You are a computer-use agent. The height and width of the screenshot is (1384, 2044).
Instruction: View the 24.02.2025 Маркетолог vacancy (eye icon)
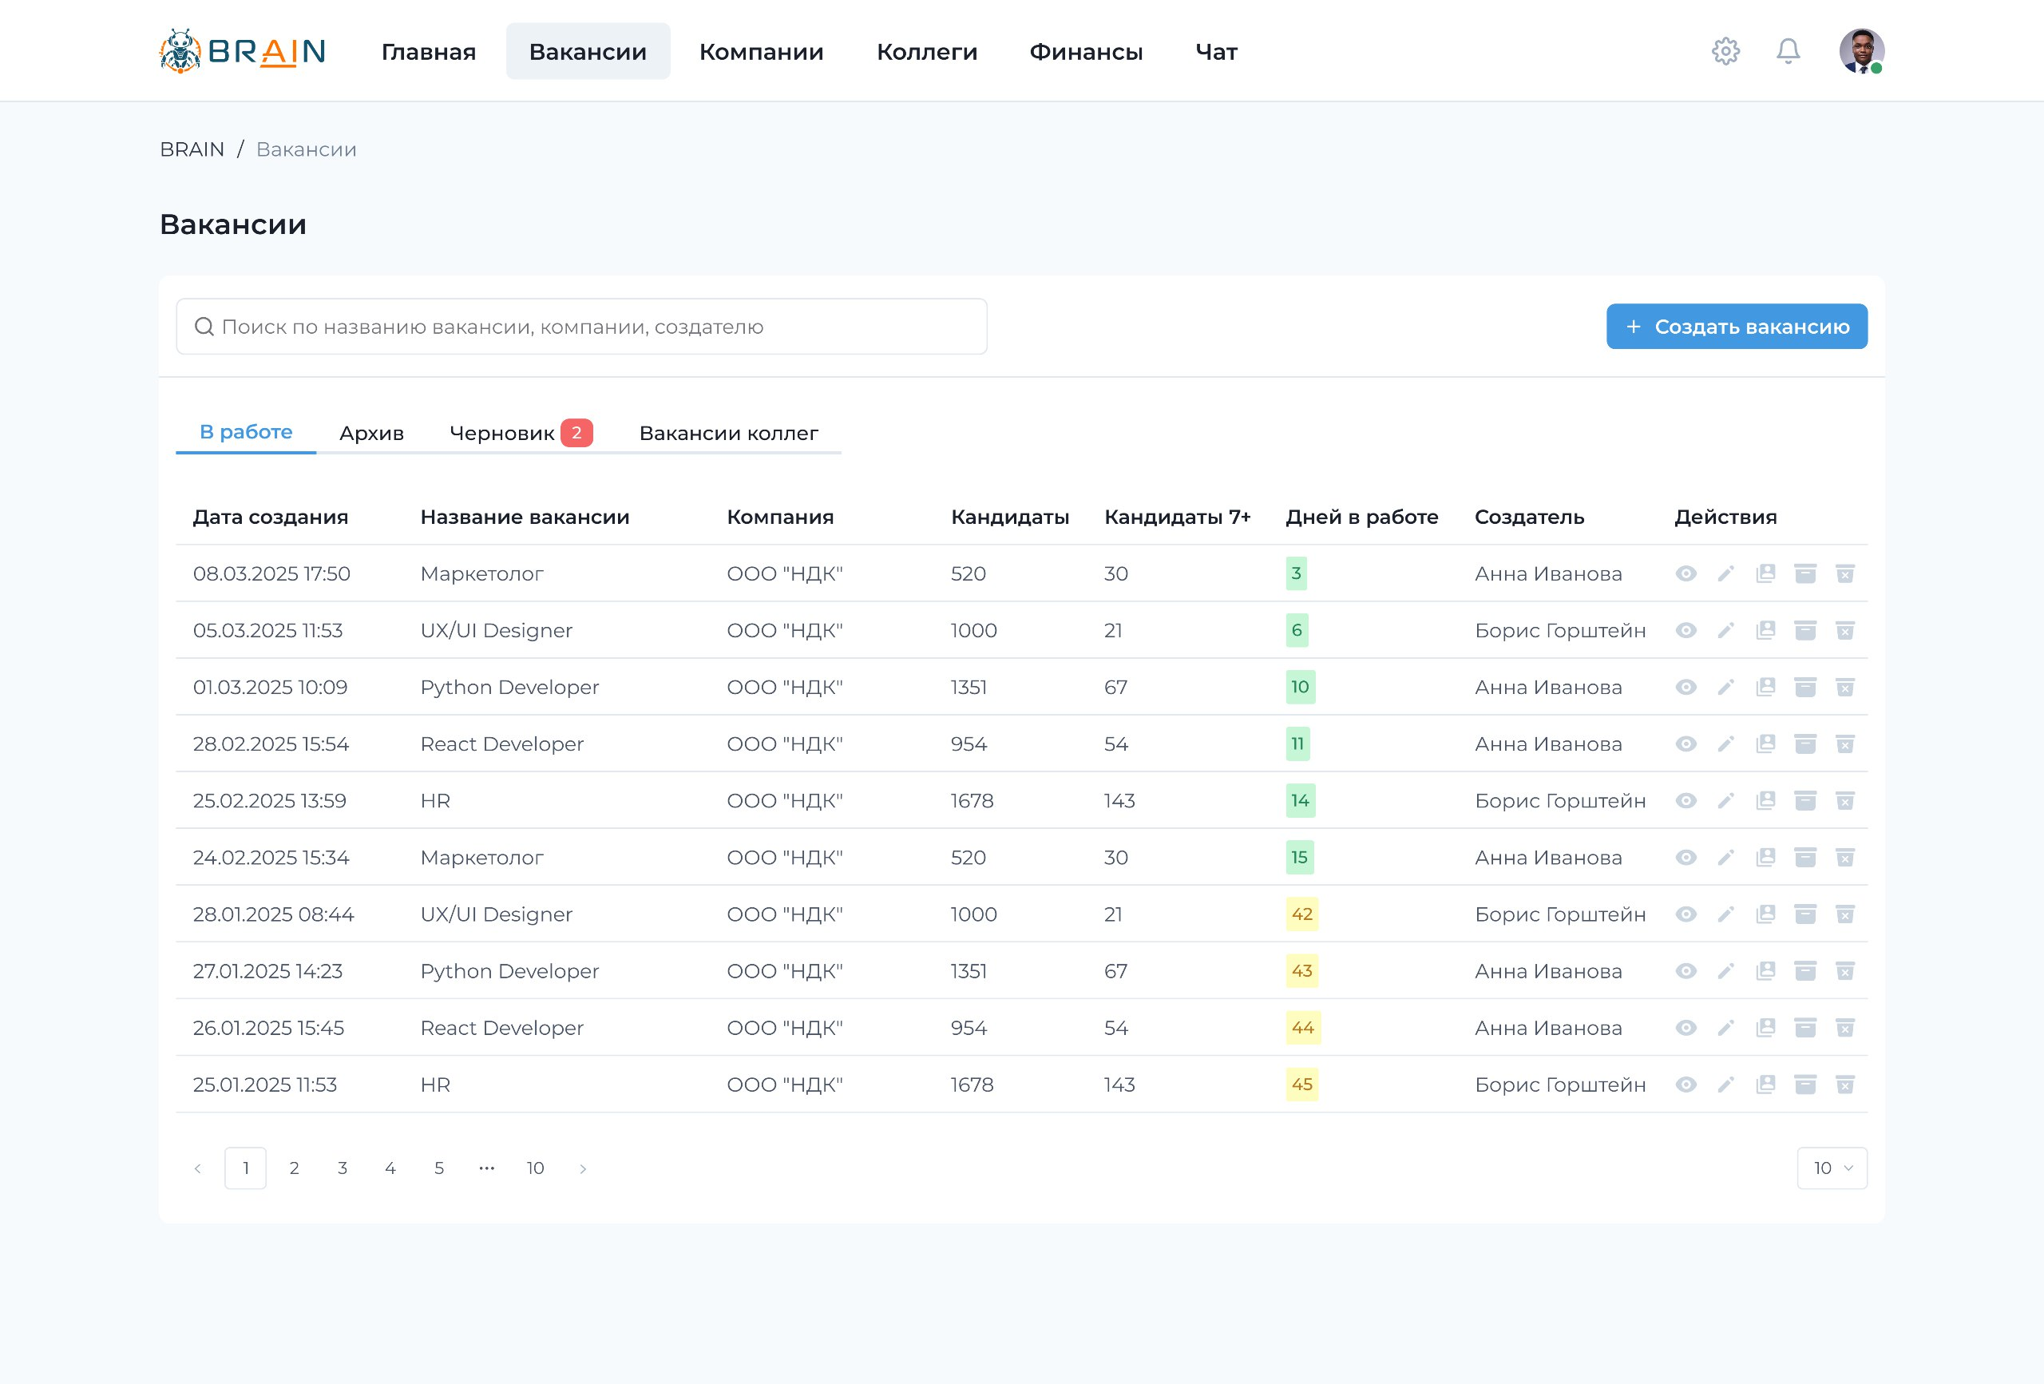pos(1686,857)
